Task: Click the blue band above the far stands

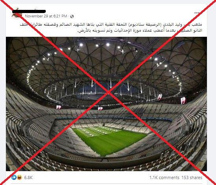Action: pos(114,119)
